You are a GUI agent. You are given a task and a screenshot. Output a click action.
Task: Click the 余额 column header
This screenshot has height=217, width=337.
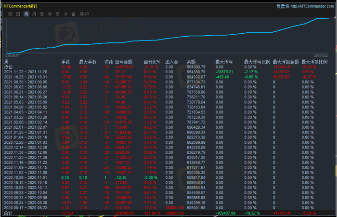191,62
